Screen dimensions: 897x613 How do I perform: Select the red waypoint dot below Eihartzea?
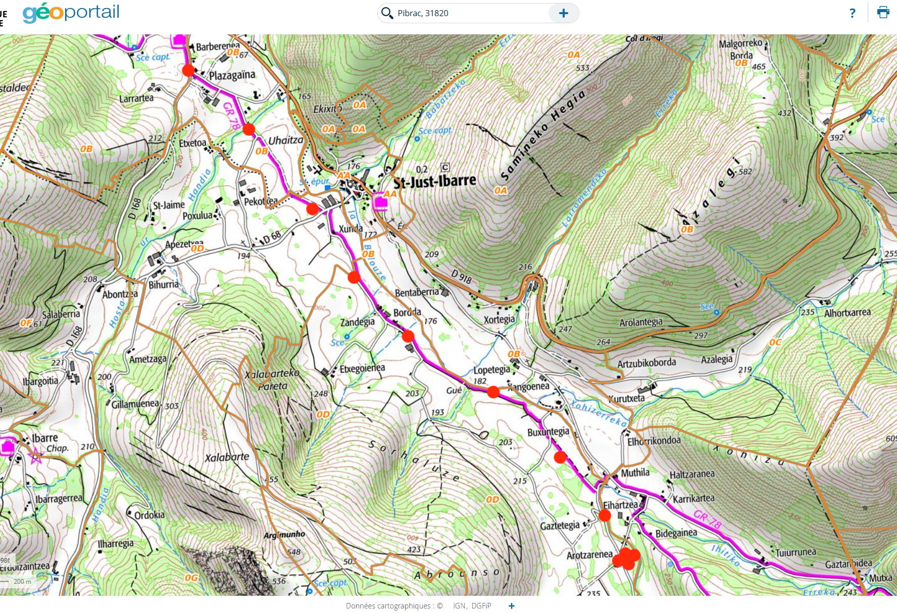click(605, 516)
